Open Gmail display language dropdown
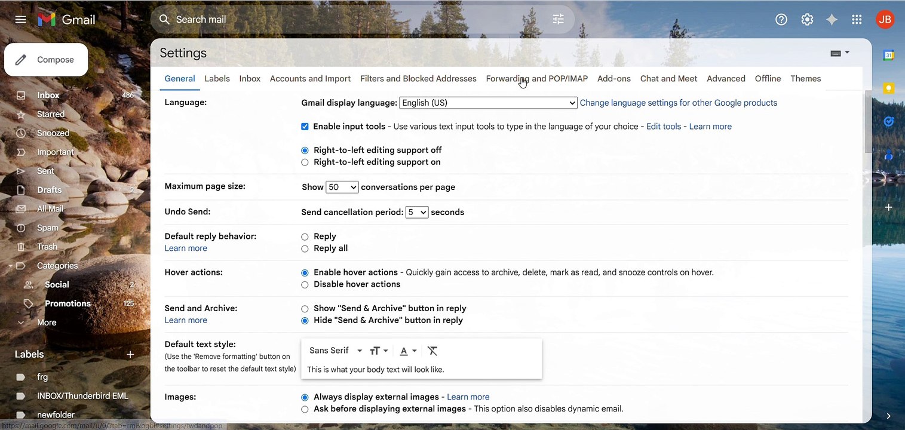This screenshot has height=430, width=905. [489, 103]
